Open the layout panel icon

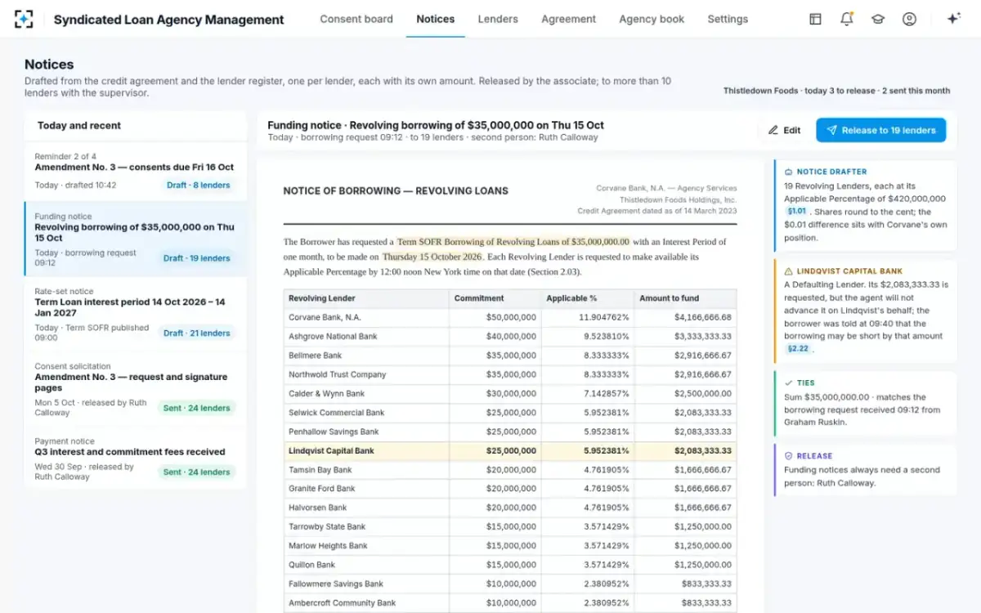click(815, 19)
